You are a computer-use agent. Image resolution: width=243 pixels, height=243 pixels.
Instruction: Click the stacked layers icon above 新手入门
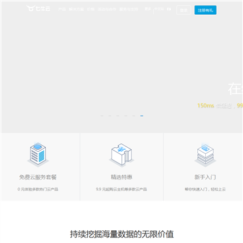pos(205,154)
